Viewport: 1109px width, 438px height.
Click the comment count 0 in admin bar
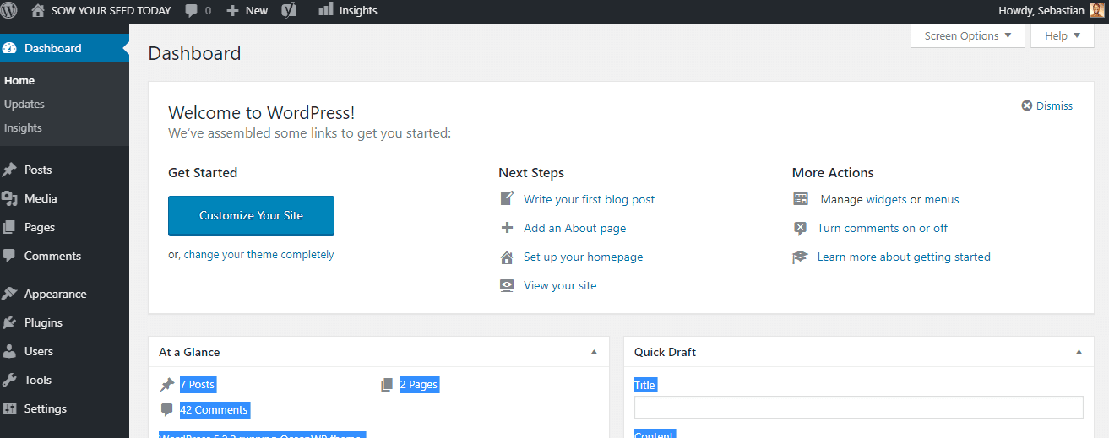208,11
